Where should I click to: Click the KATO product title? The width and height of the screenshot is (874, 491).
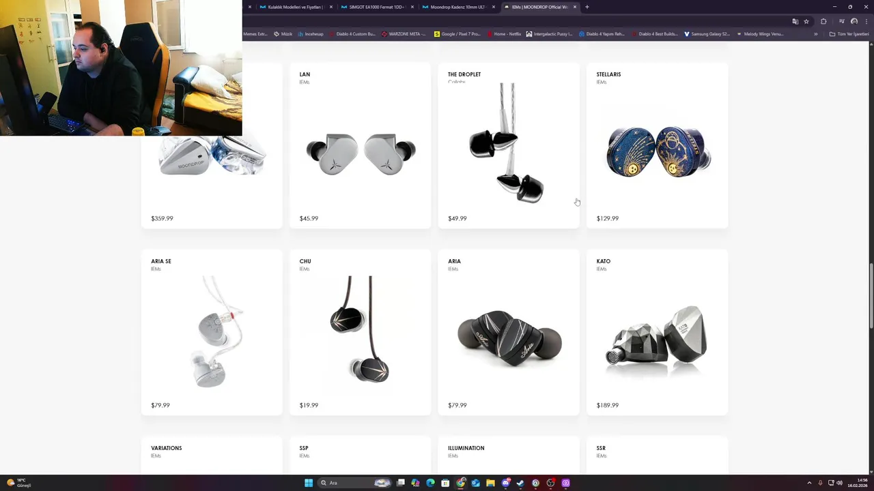[604, 261]
